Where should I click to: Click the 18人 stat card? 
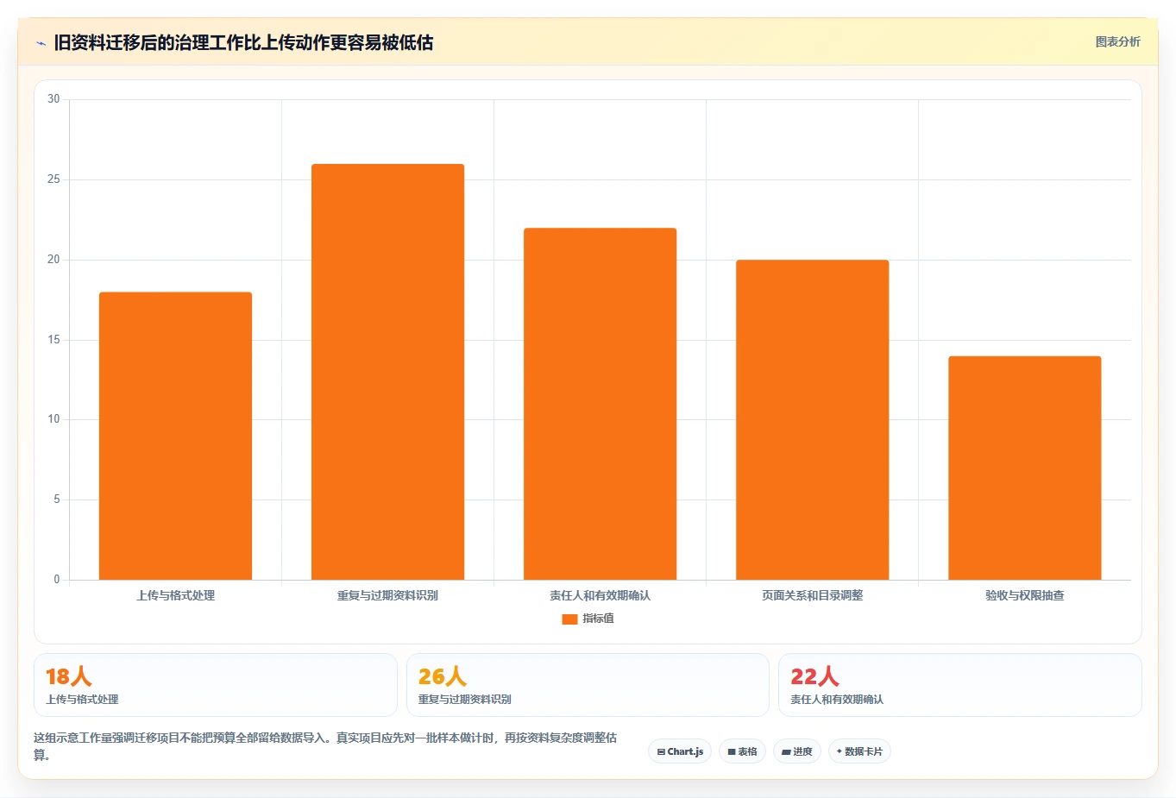coord(216,685)
